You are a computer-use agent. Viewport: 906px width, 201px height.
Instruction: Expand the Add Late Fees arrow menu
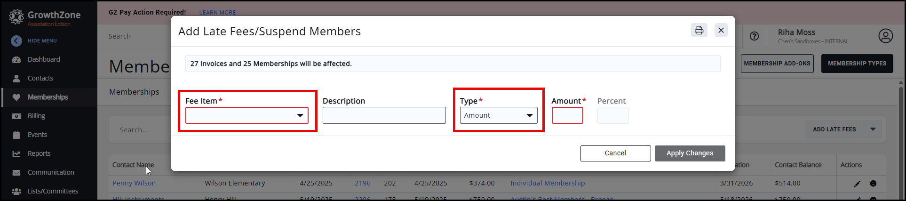(x=873, y=129)
